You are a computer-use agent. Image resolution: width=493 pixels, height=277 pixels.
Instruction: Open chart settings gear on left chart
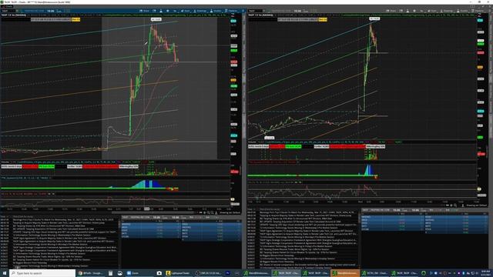pyautogui.click(x=168, y=11)
